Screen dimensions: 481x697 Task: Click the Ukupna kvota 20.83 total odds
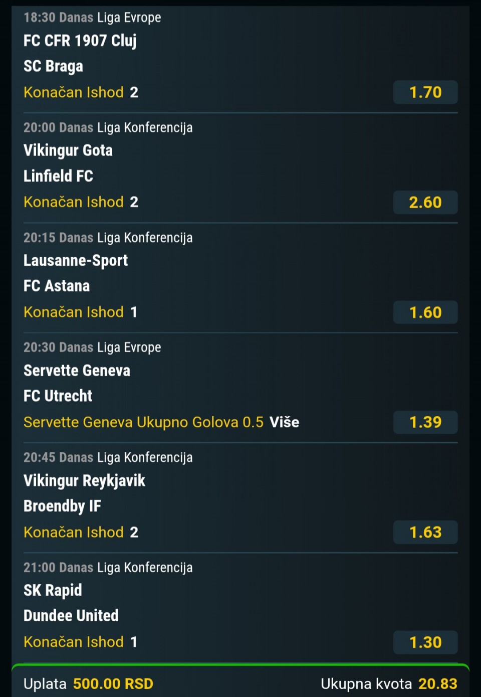[389, 684]
